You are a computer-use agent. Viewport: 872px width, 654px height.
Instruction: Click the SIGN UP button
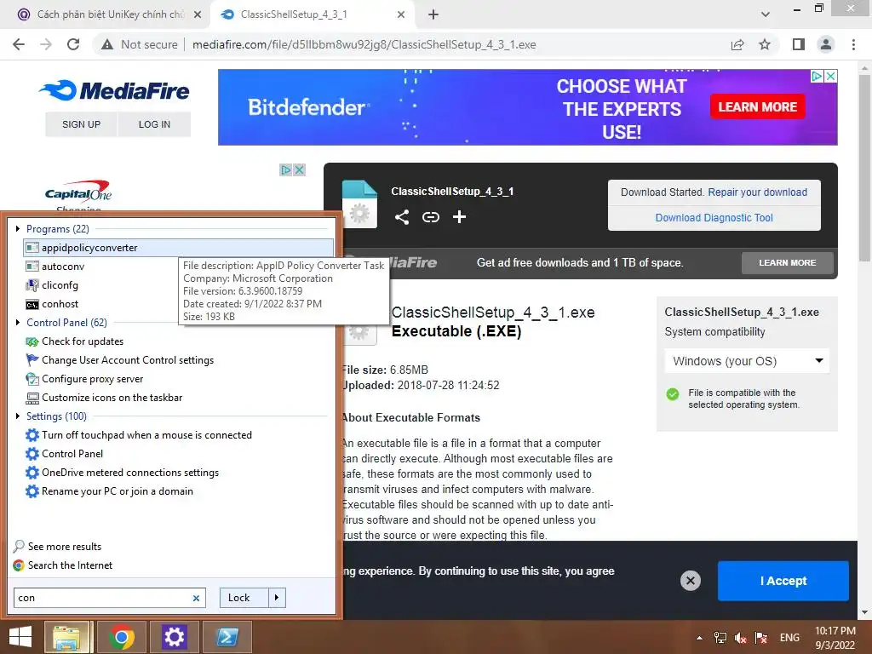[x=81, y=124]
